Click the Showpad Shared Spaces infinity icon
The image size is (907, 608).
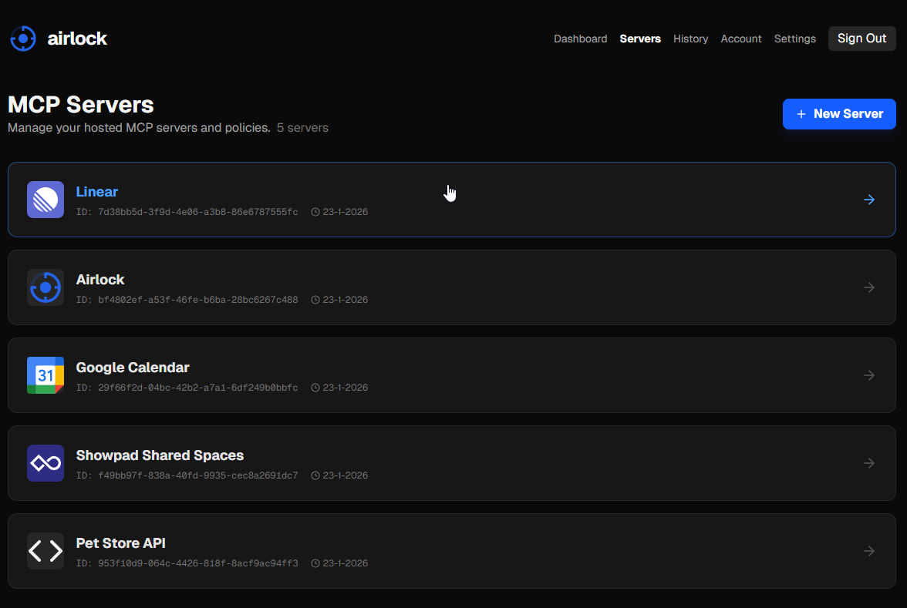45,463
